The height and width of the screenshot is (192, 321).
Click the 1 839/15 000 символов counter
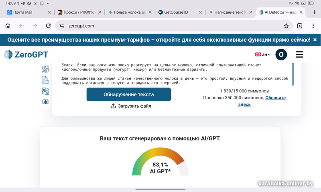[244, 91]
